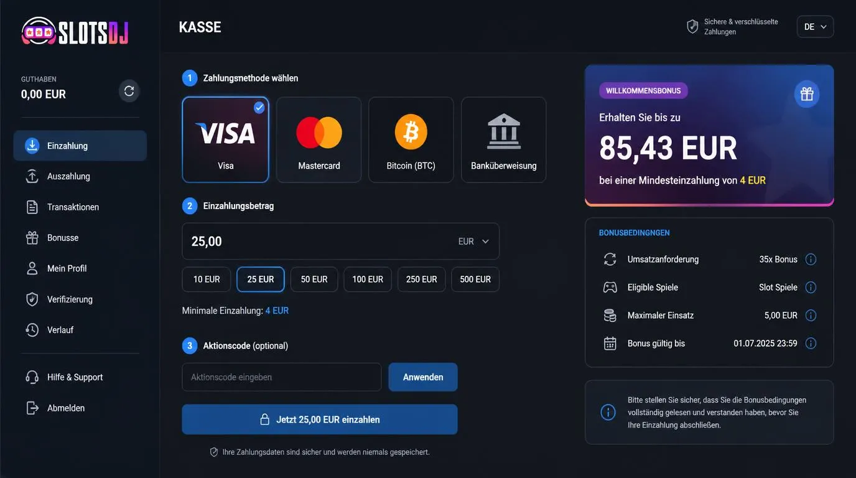
Task: Open info icon for Maximaler Einsatz
Action: pyautogui.click(x=811, y=316)
